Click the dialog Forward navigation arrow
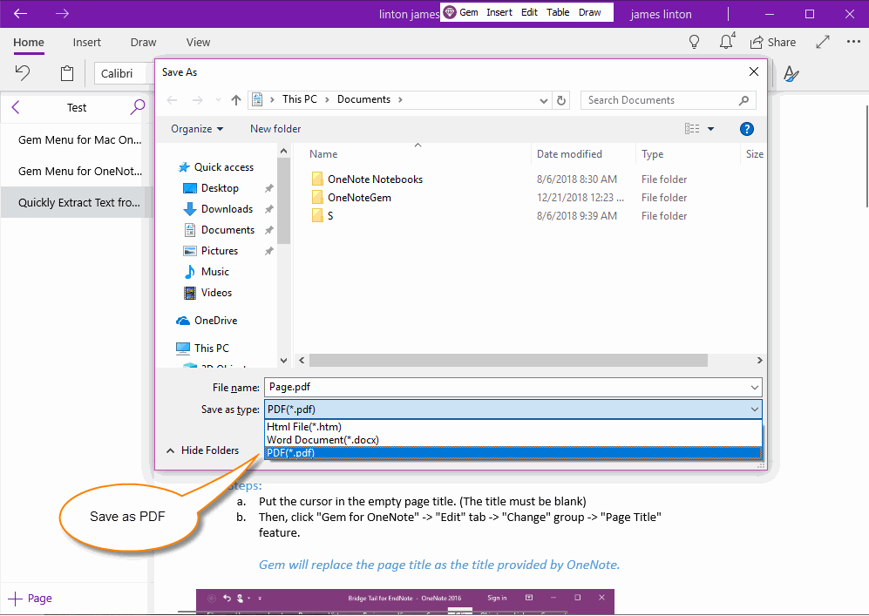Screen dimensions: 869x616 197,100
